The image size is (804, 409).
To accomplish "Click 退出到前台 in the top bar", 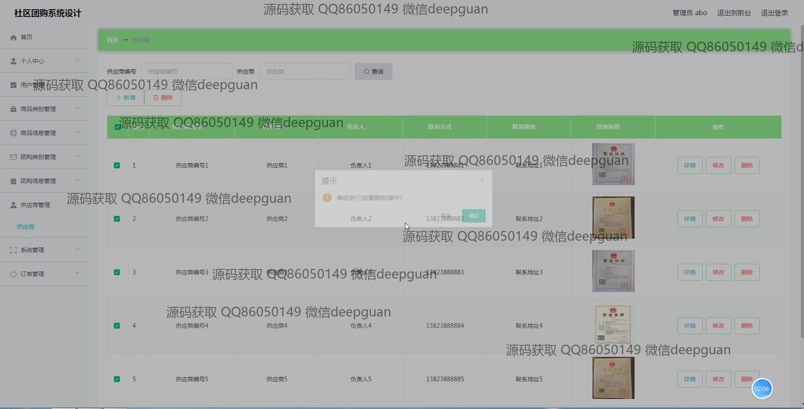I will pos(734,13).
